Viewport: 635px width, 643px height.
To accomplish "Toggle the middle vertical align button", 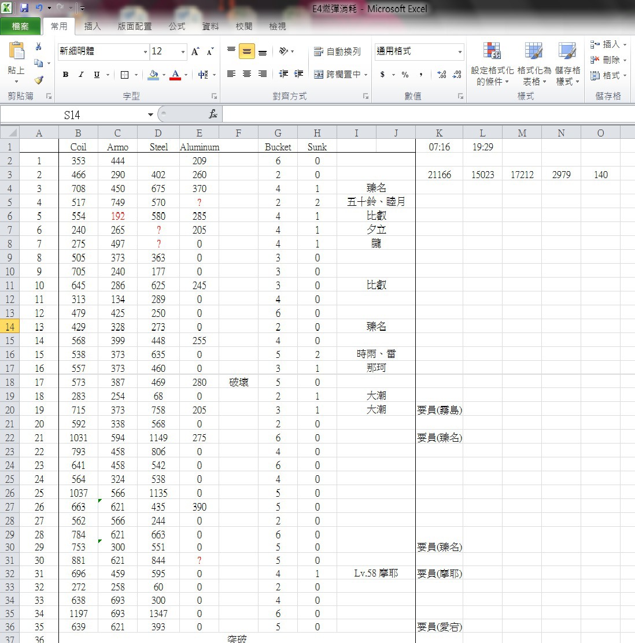I will pos(247,52).
